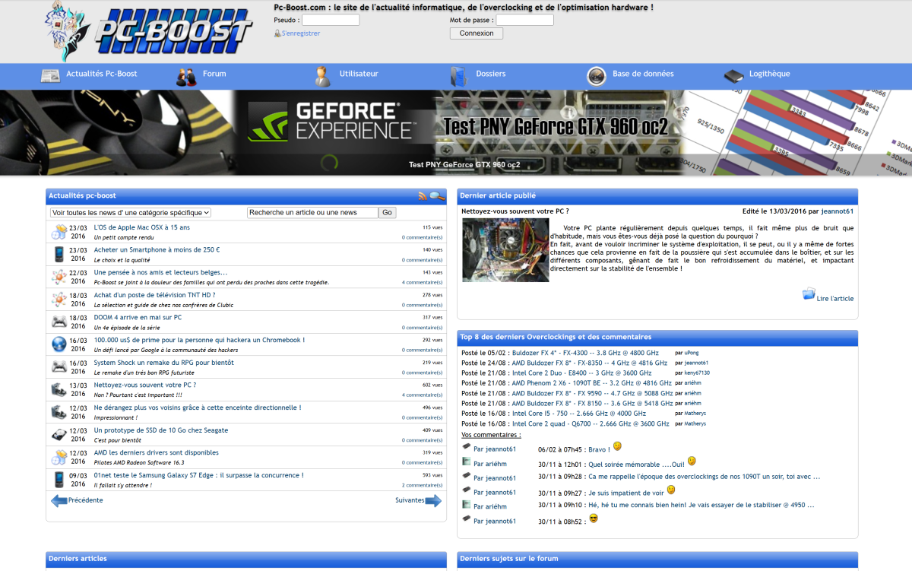Open the "Nettoyez-vous souvent votre PC ?" article title

[515, 211]
